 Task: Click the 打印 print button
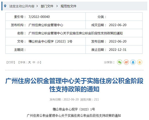pyautogui.click(x=11, y=62)
